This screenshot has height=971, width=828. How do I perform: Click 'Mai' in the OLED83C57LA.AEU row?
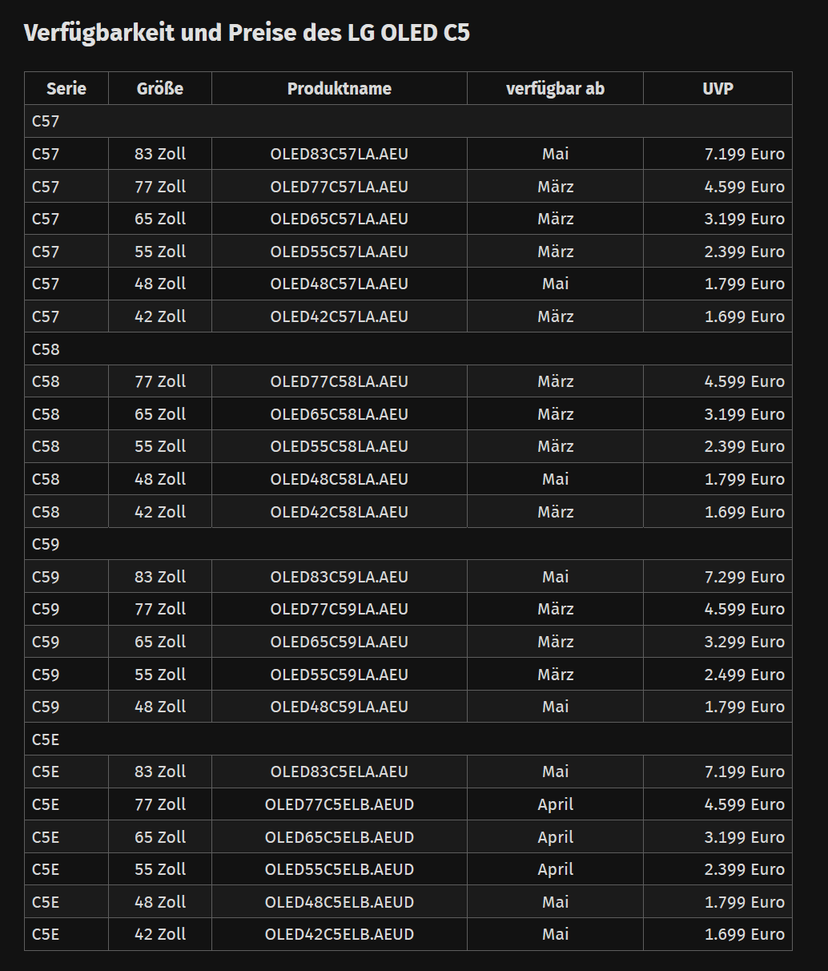coord(556,154)
